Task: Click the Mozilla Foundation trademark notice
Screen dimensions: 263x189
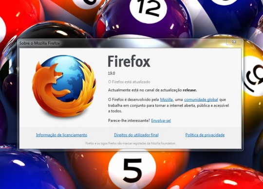Action: [x=131, y=143]
